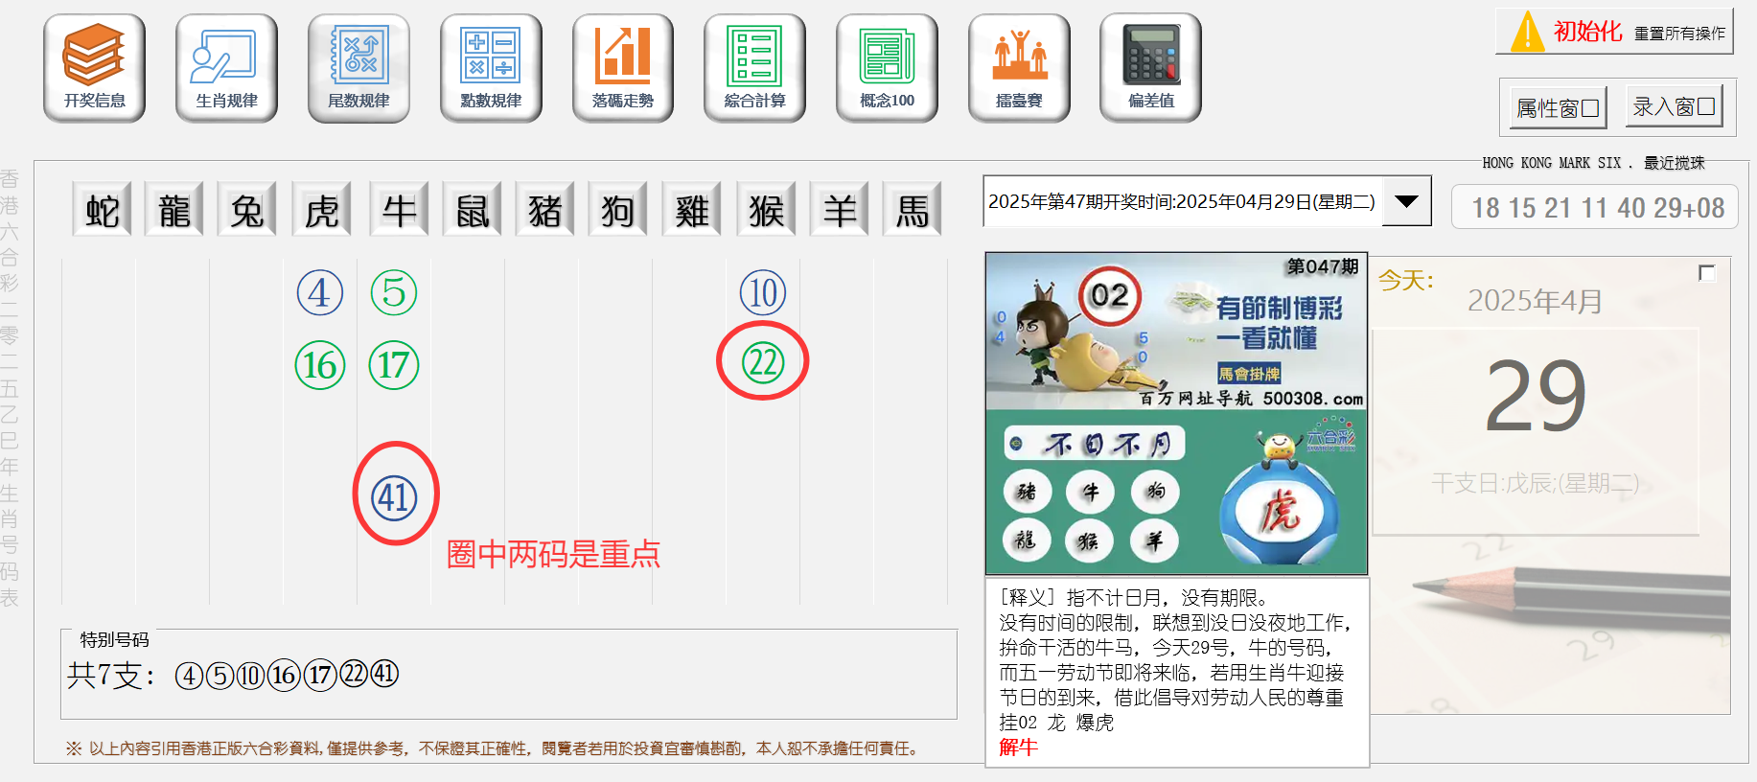
Task: Toggle the 录入窗 window button
Action: pos(1674,106)
